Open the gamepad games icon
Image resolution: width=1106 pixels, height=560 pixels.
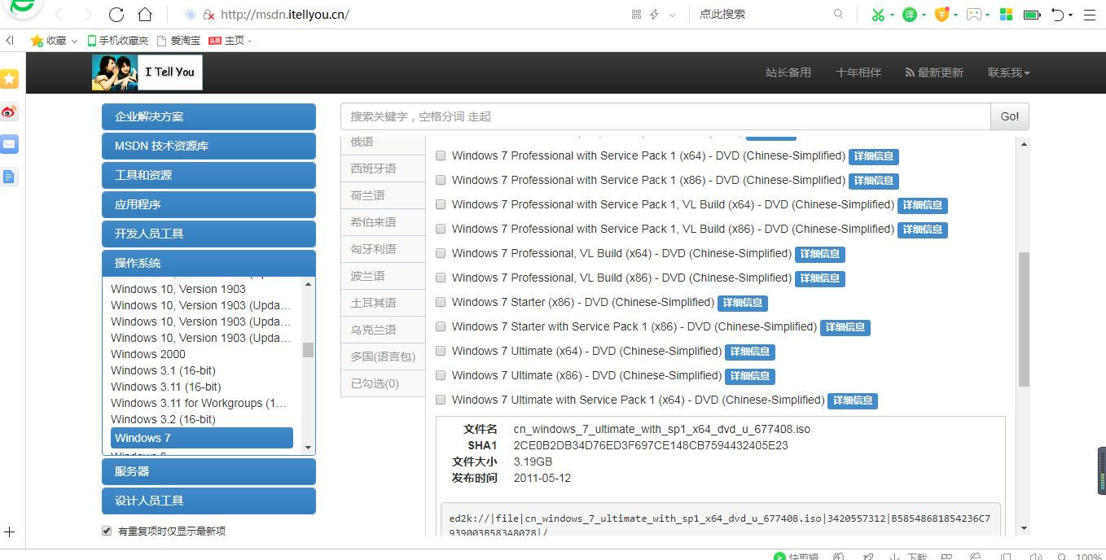click(974, 15)
